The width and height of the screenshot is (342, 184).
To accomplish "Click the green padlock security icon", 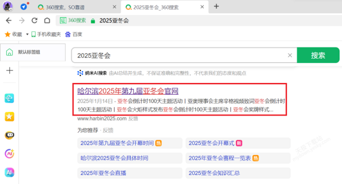I will click(x=93, y=21).
